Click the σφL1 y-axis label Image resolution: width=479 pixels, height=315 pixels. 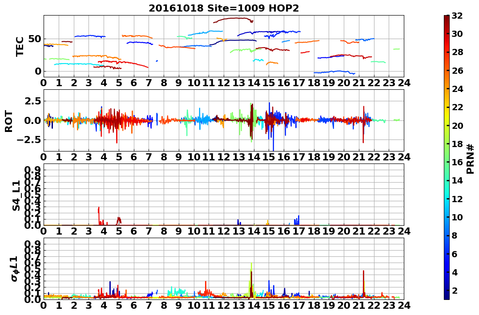pos(14,269)
